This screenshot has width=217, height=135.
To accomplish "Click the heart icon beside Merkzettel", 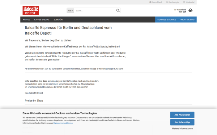I will pos(184,2).
